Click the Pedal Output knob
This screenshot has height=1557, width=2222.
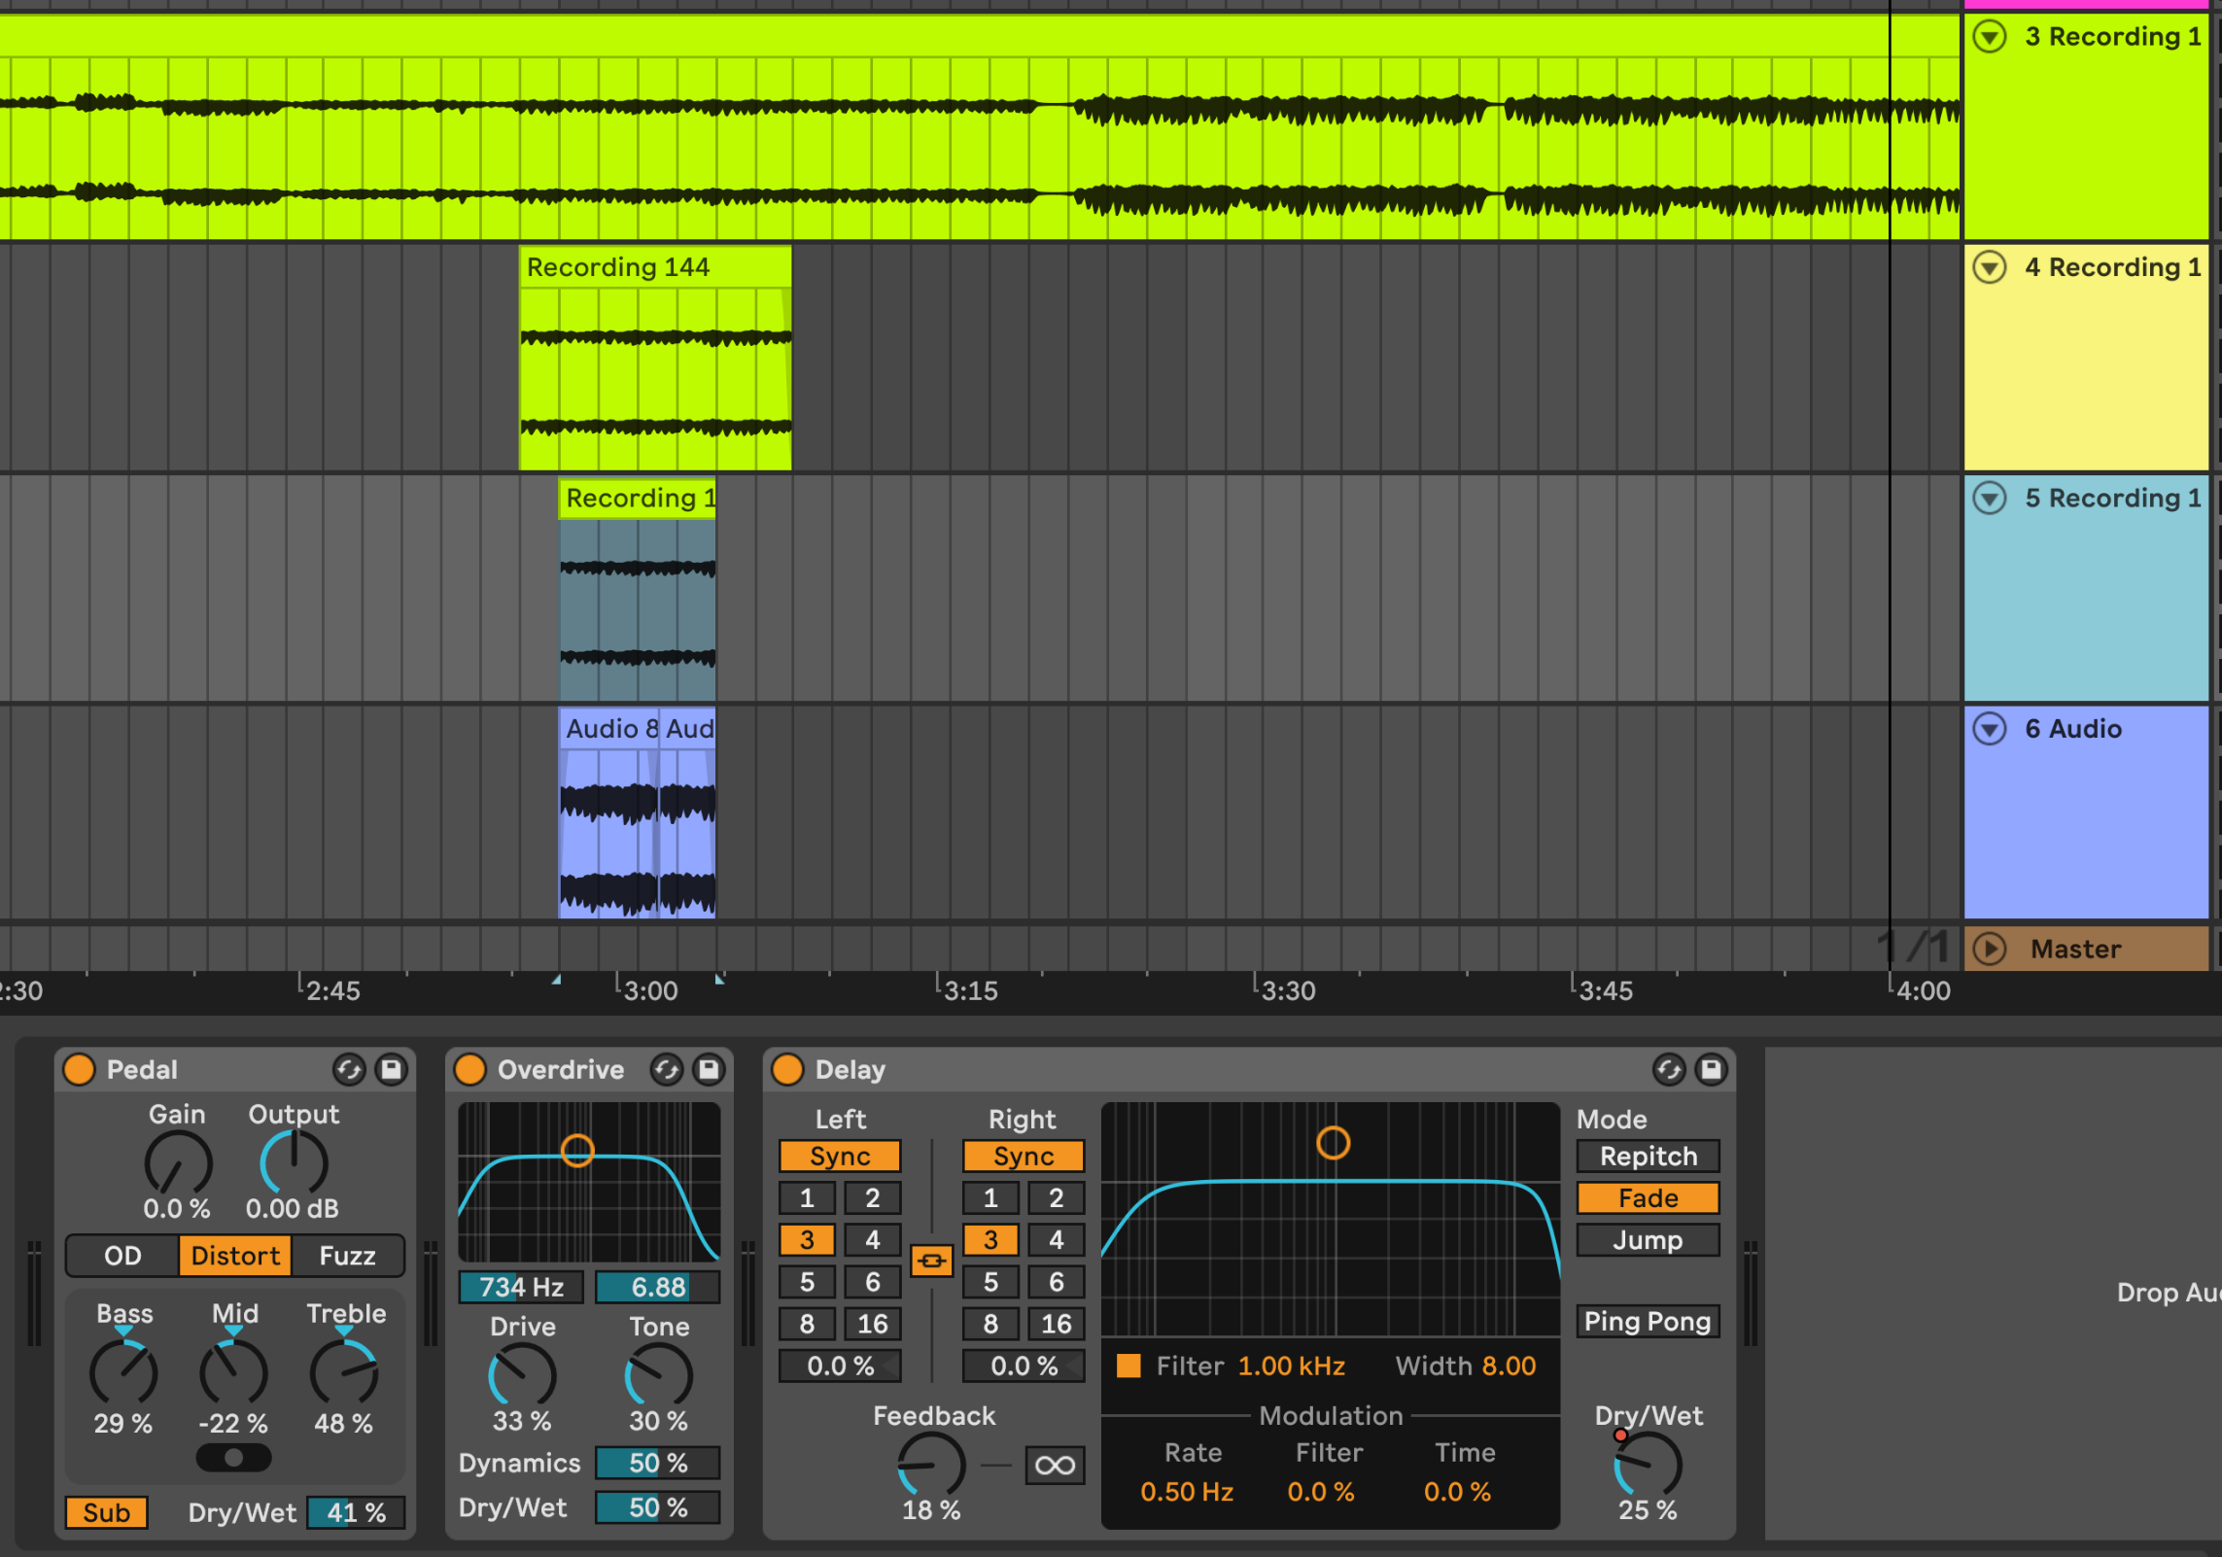click(x=294, y=1163)
